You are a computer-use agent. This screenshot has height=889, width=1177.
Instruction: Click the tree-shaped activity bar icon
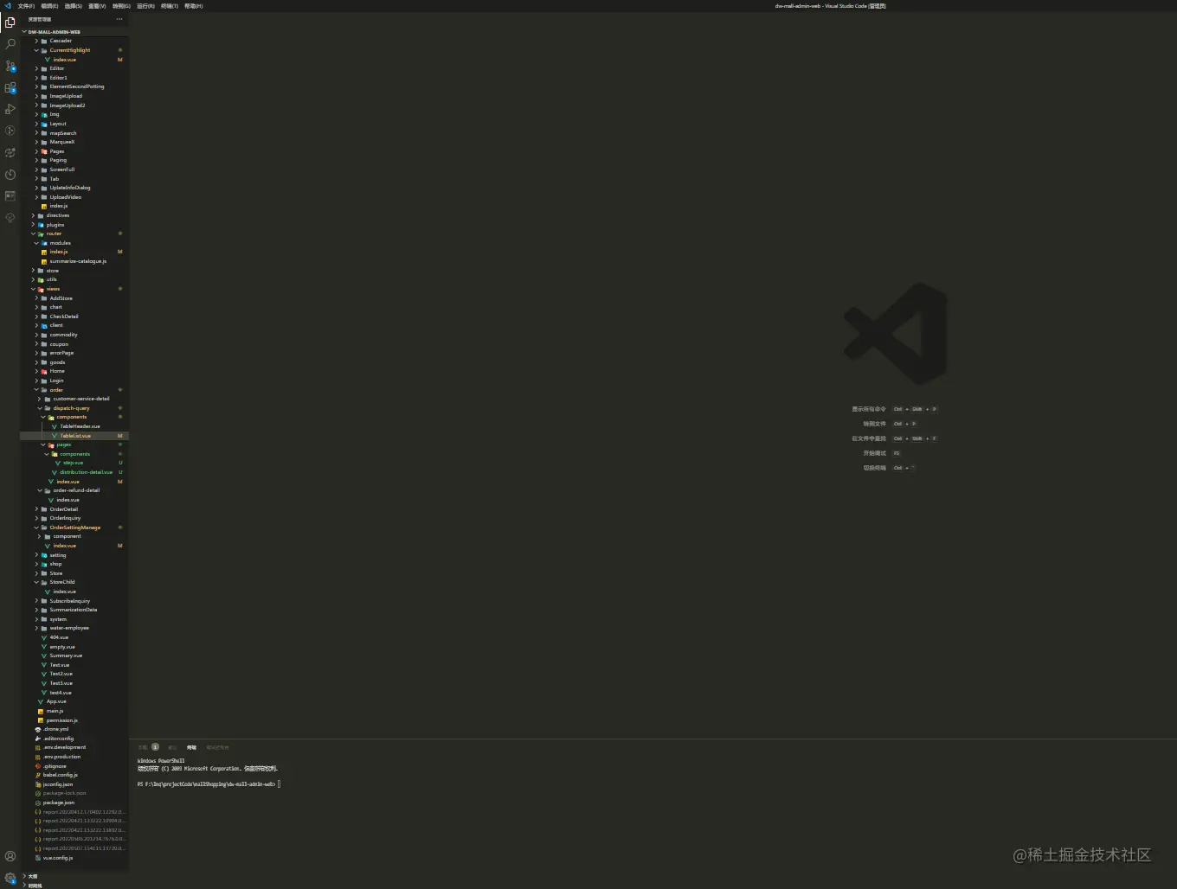point(10,218)
